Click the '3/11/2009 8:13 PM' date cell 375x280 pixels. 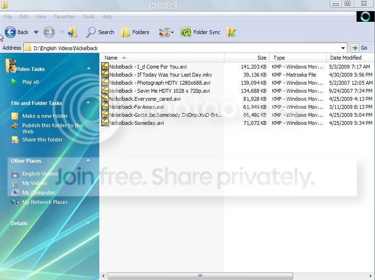point(350,107)
